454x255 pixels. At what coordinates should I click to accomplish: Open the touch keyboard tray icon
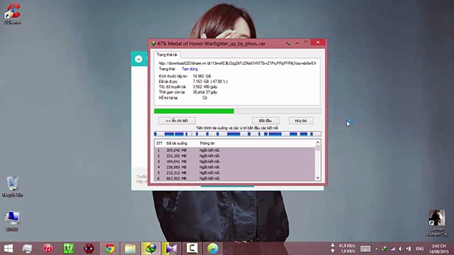365,249
